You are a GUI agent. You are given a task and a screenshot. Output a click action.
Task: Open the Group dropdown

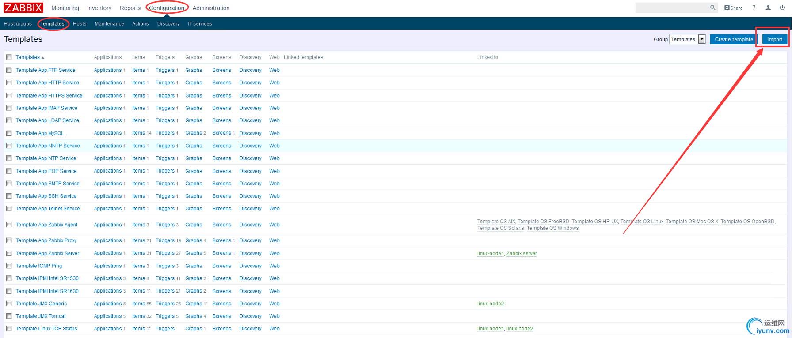click(x=687, y=39)
